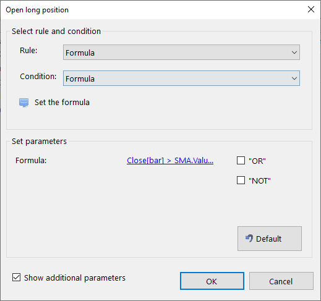The image size is (321, 301).
Task: Reset parameters with the Default button
Action: tap(270, 239)
